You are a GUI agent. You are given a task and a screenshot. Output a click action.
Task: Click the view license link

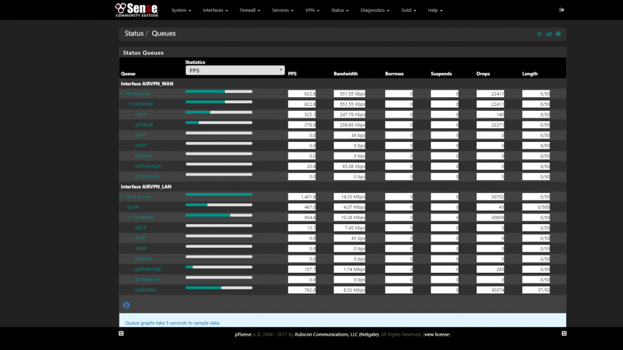pos(436,334)
